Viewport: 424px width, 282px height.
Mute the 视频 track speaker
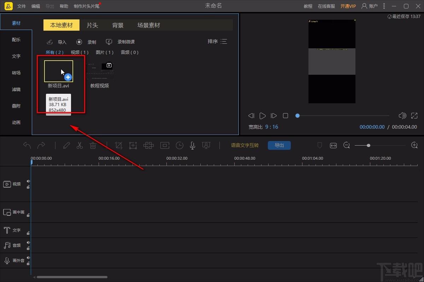[x=28, y=181]
